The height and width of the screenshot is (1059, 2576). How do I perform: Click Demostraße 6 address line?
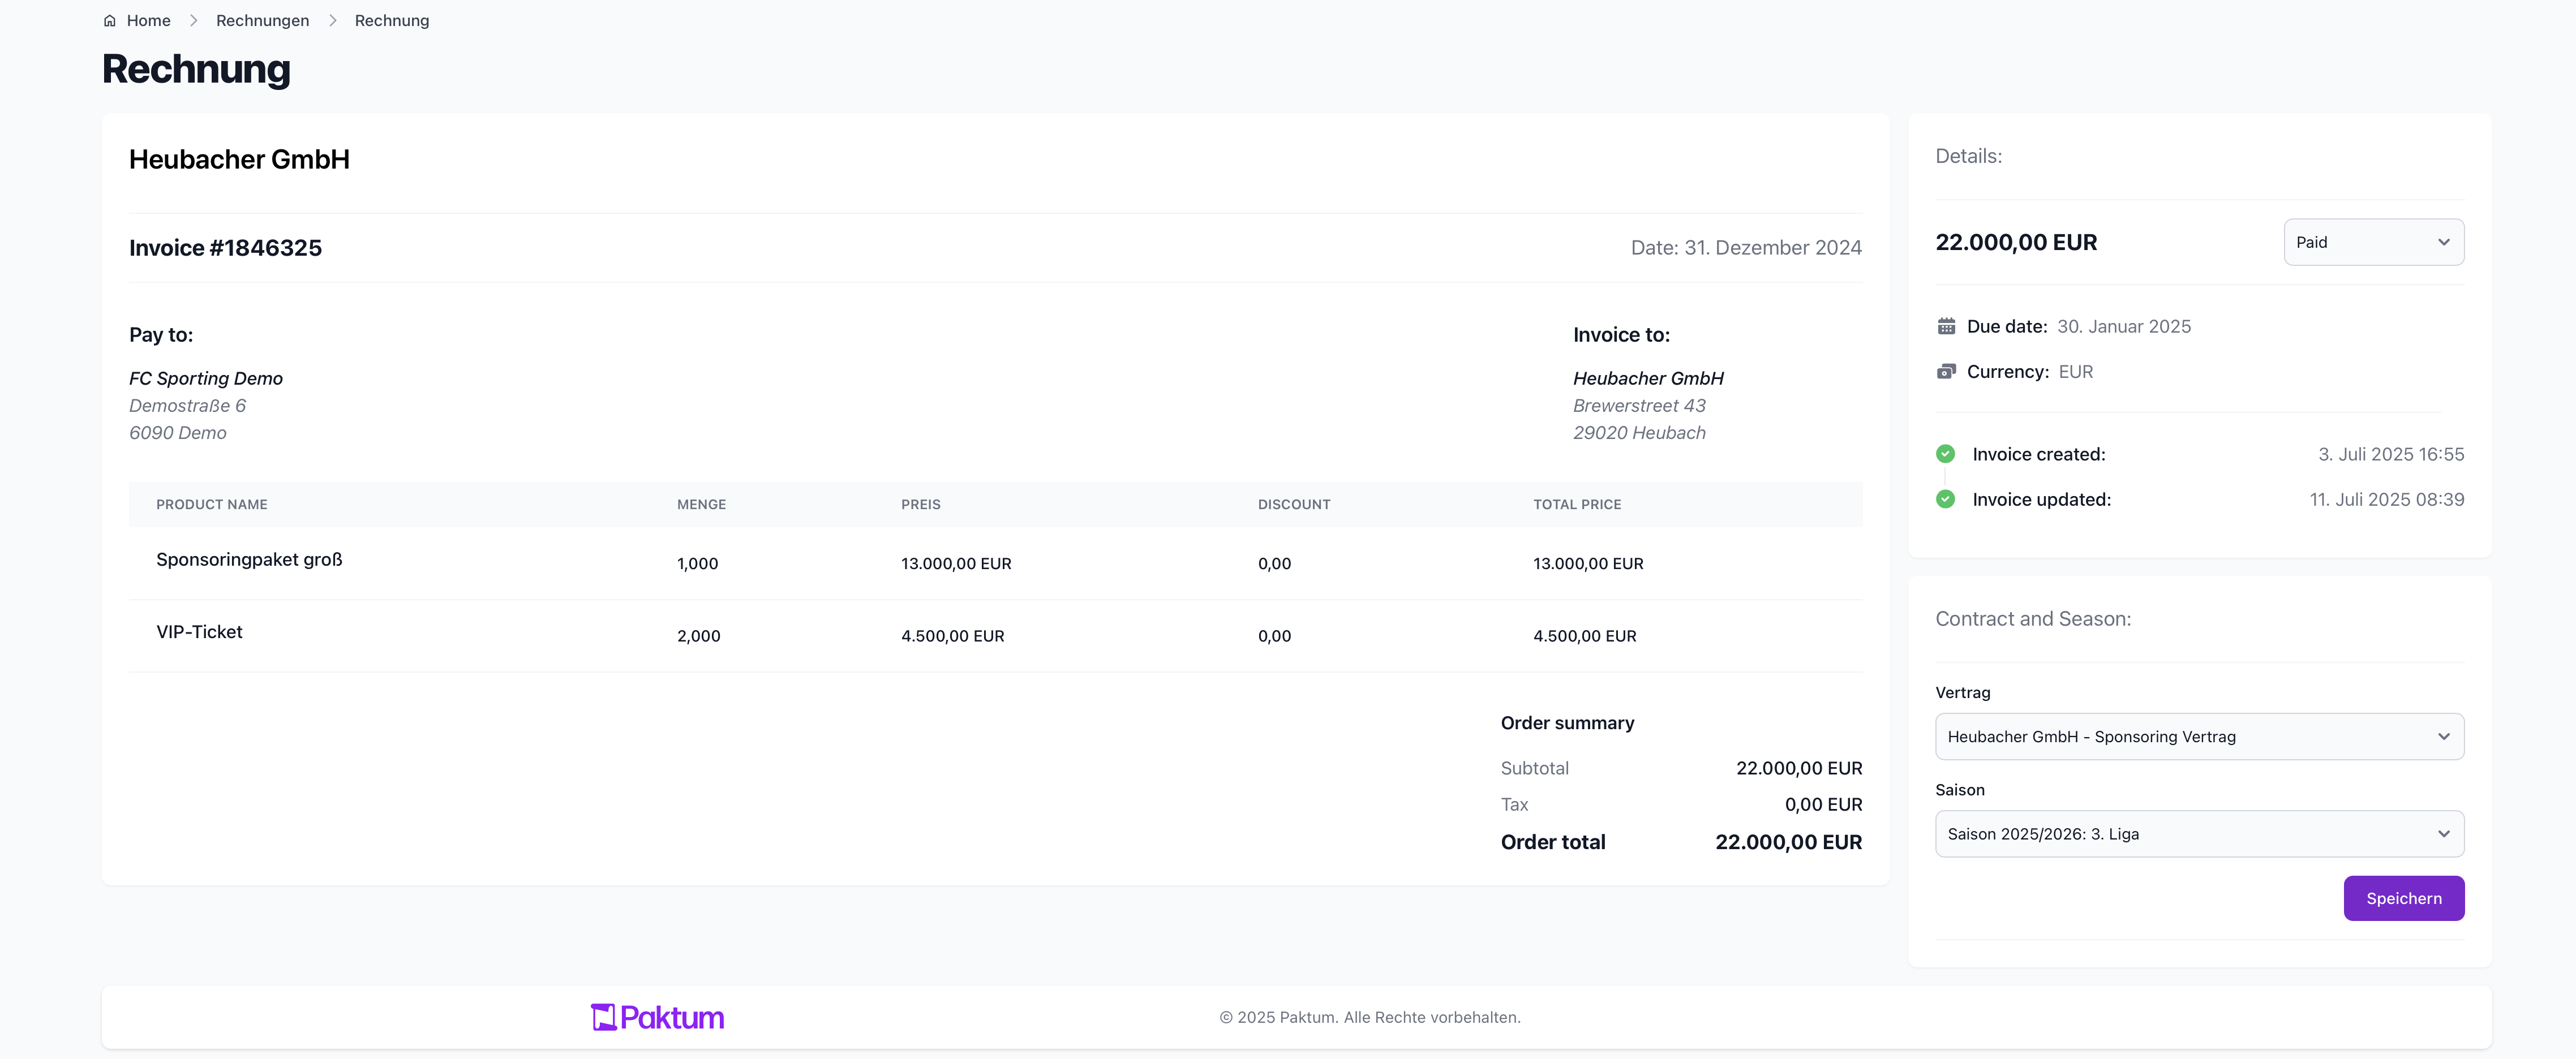(x=187, y=405)
